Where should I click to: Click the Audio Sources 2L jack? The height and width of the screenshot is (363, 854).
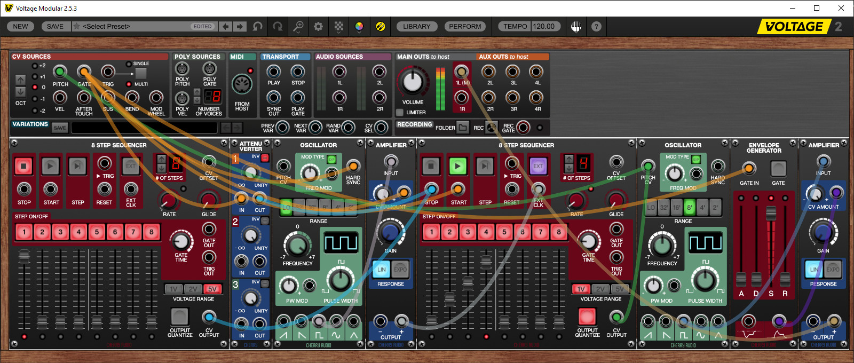(x=379, y=72)
